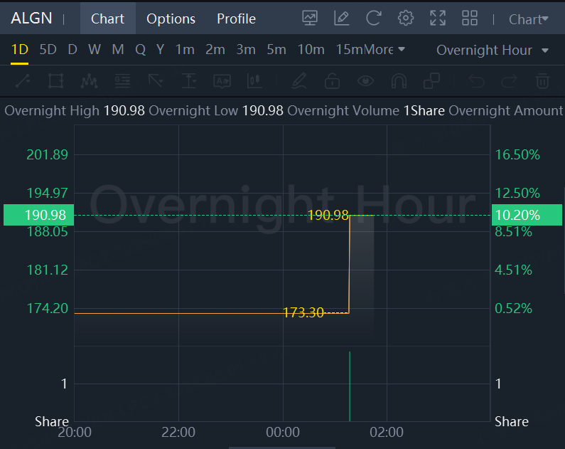The width and height of the screenshot is (565, 449).
Task: Click the bottom horizontal scrollbar handle
Action: pos(281,448)
